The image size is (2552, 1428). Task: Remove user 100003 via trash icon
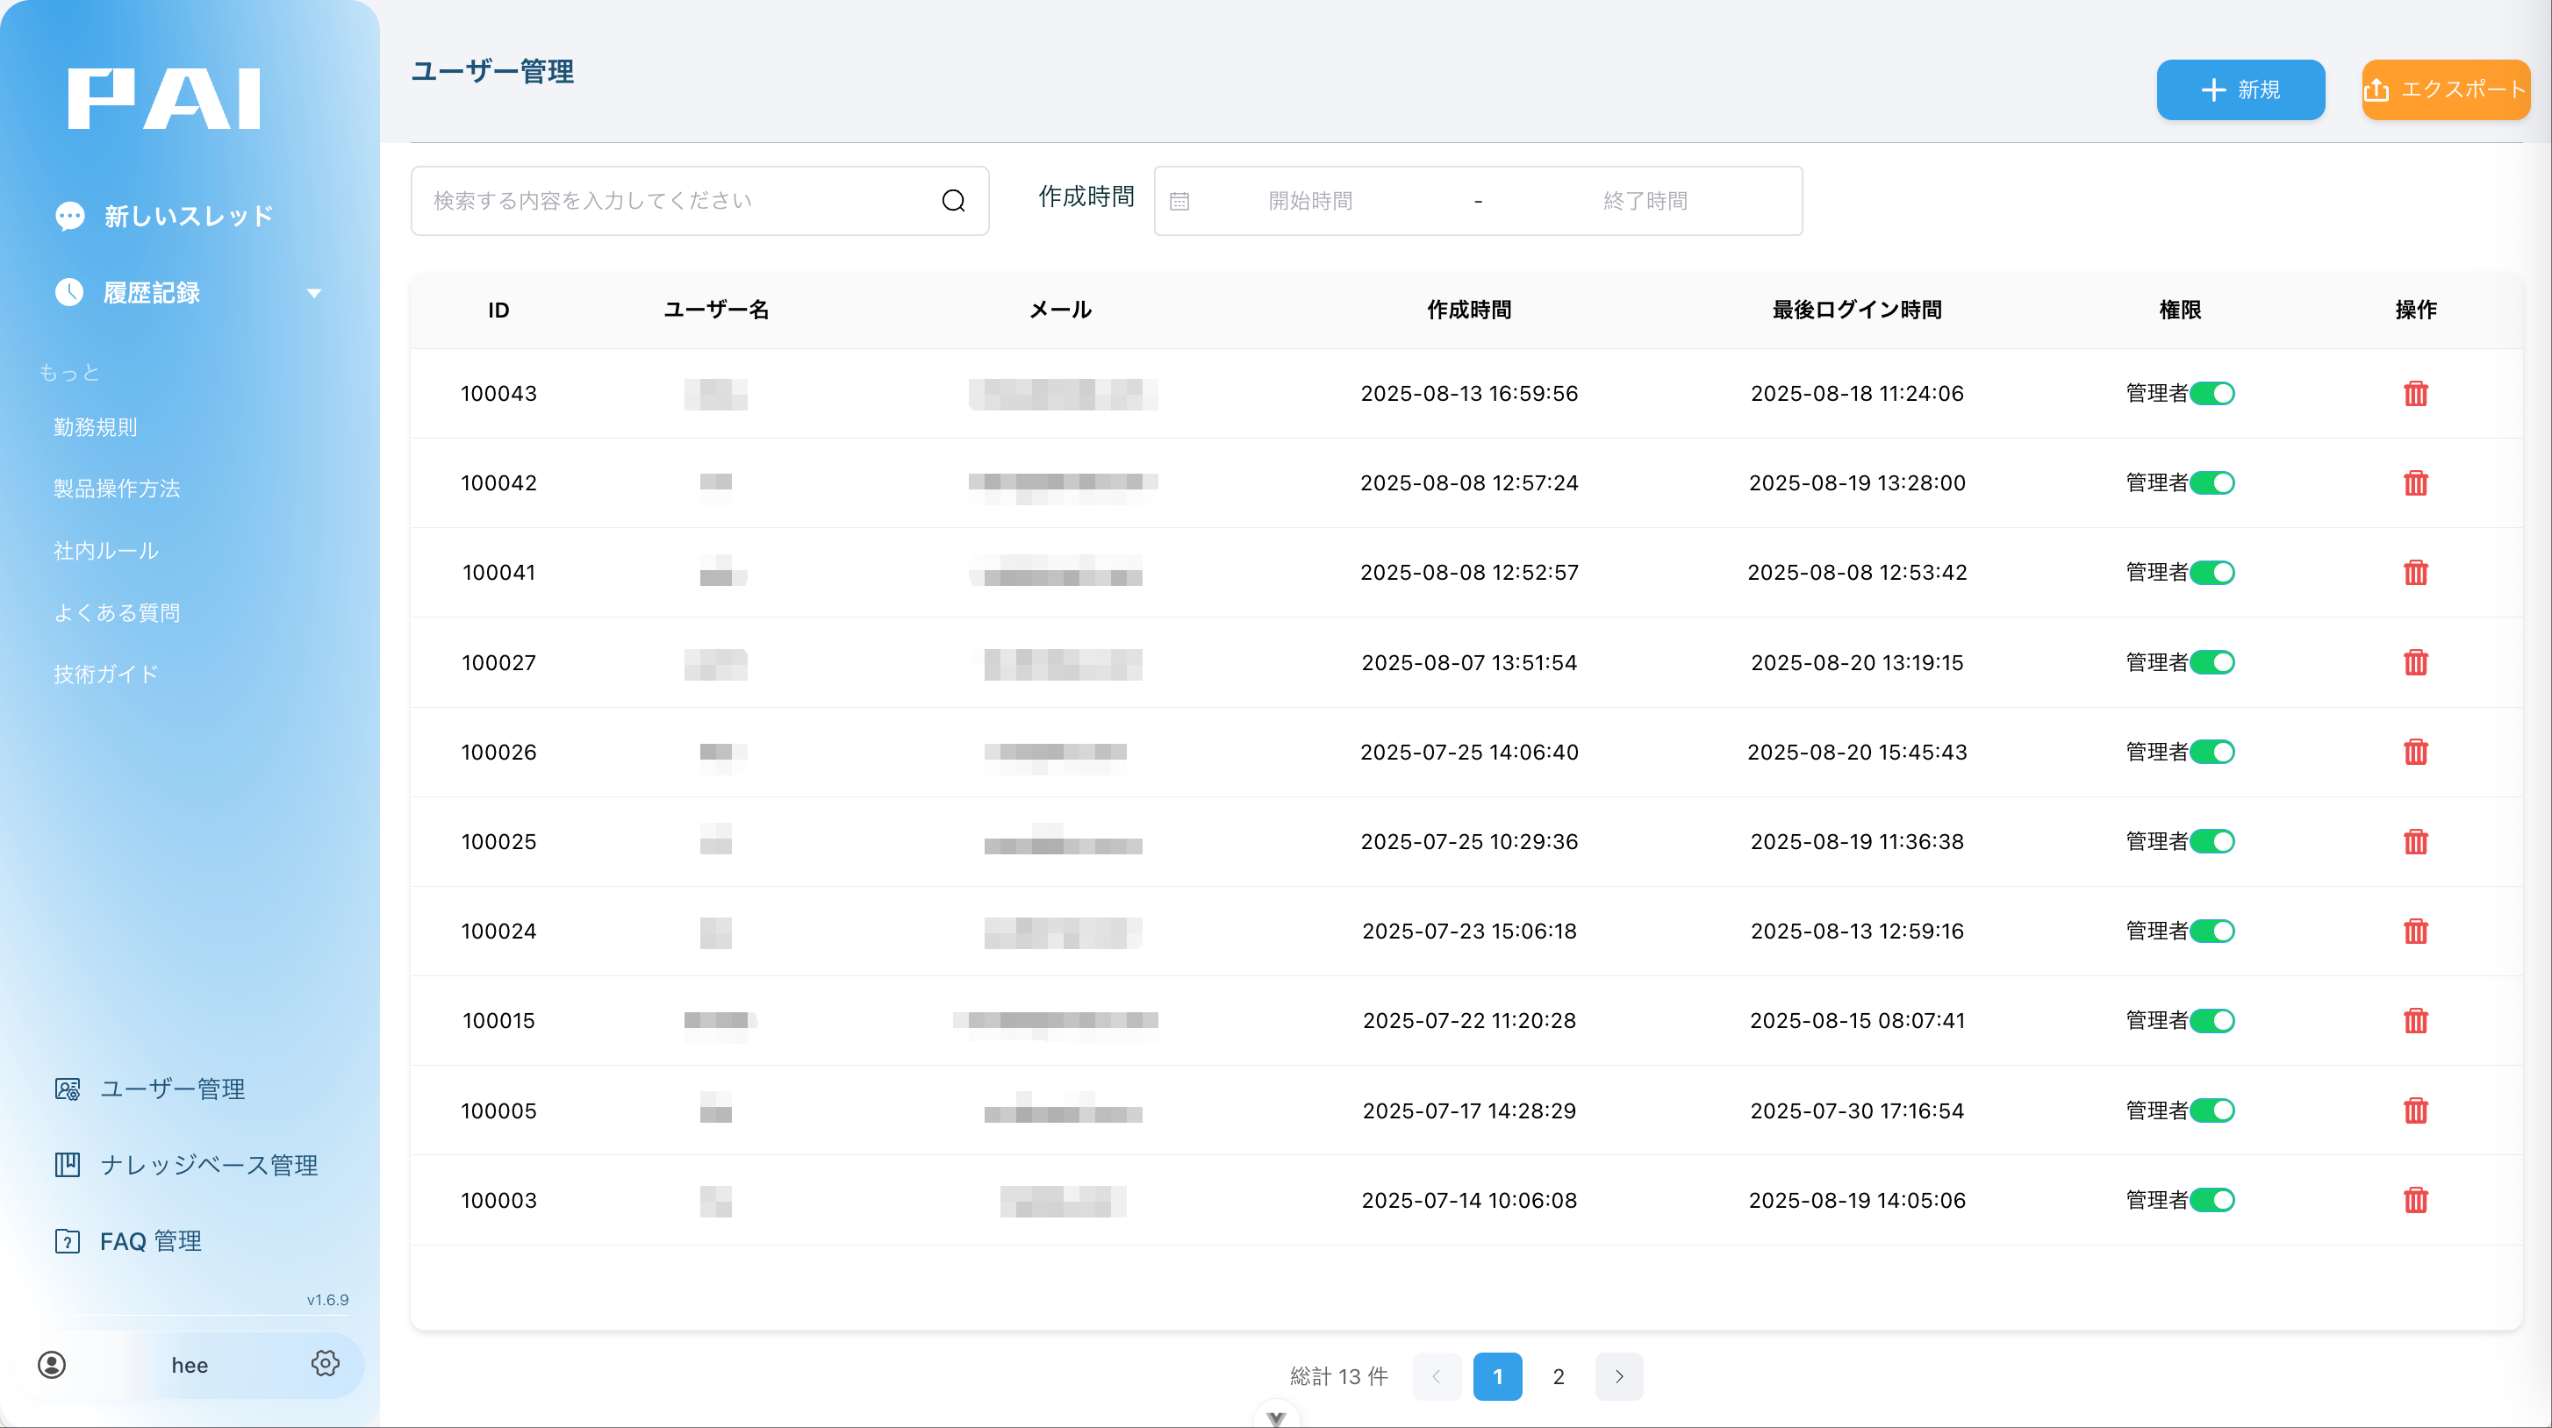tap(2415, 1200)
